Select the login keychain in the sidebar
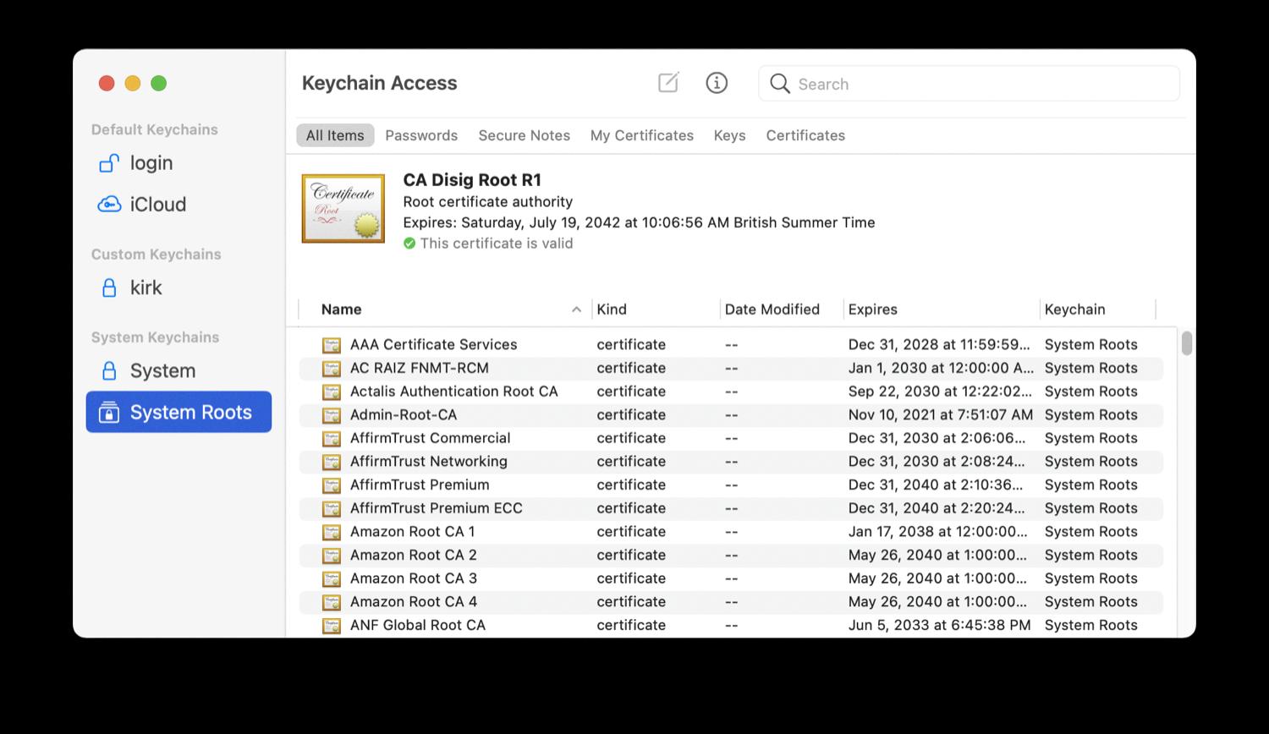 151,163
